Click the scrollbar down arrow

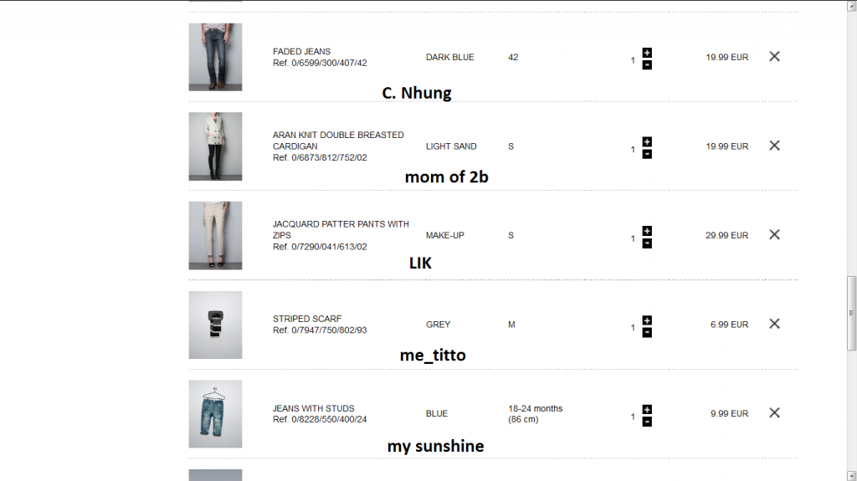pos(852,474)
